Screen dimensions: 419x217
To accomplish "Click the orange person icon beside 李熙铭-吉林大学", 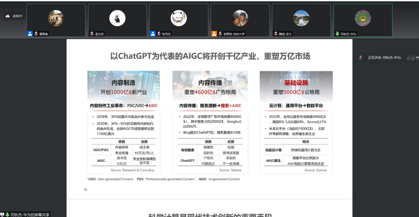I will (214, 34).
